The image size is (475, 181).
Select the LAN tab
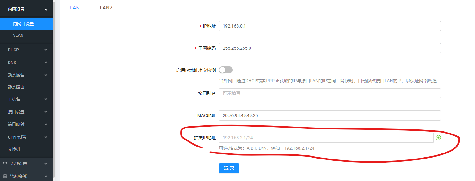(x=75, y=8)
